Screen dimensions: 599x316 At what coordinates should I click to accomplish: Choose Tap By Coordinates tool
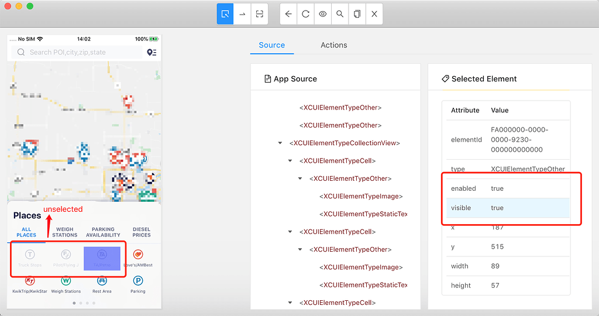pos(259,14)
